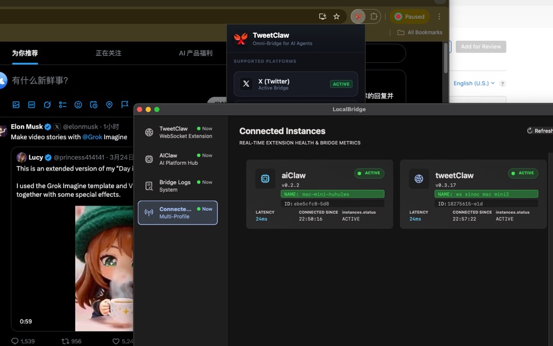
Task: Click connected since 22:57:22 value
Action: (x=464, y=219)
